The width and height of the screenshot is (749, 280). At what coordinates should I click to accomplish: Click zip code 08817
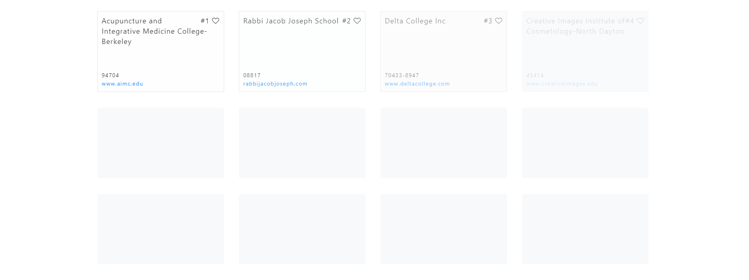tap(252, 75)
